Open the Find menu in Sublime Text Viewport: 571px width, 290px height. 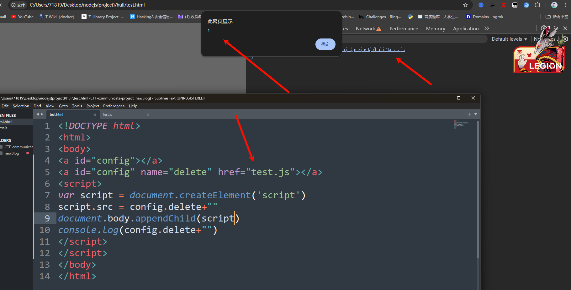(37, 106)
